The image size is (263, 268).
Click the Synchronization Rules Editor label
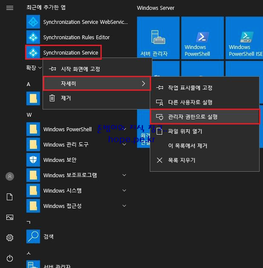point(77,37)
